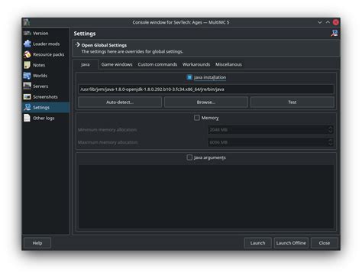Open the Version page icon in the sidebar

pyautogui.click(x=27, y=33)
